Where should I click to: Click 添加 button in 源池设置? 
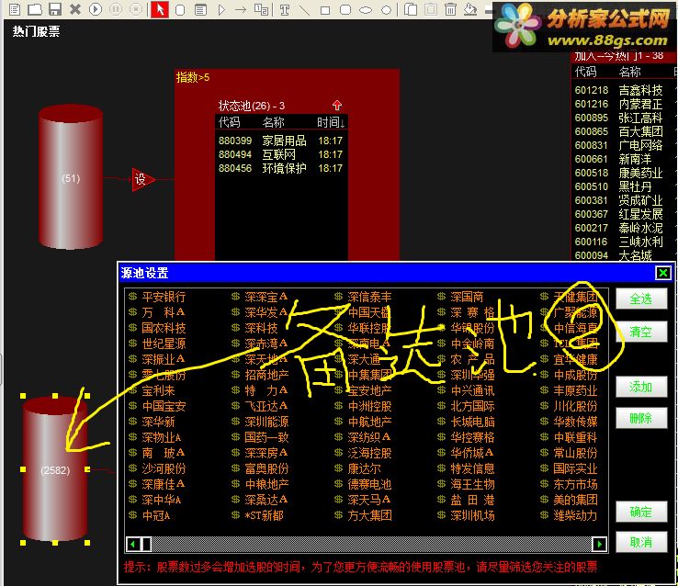[x=641, y=387]
